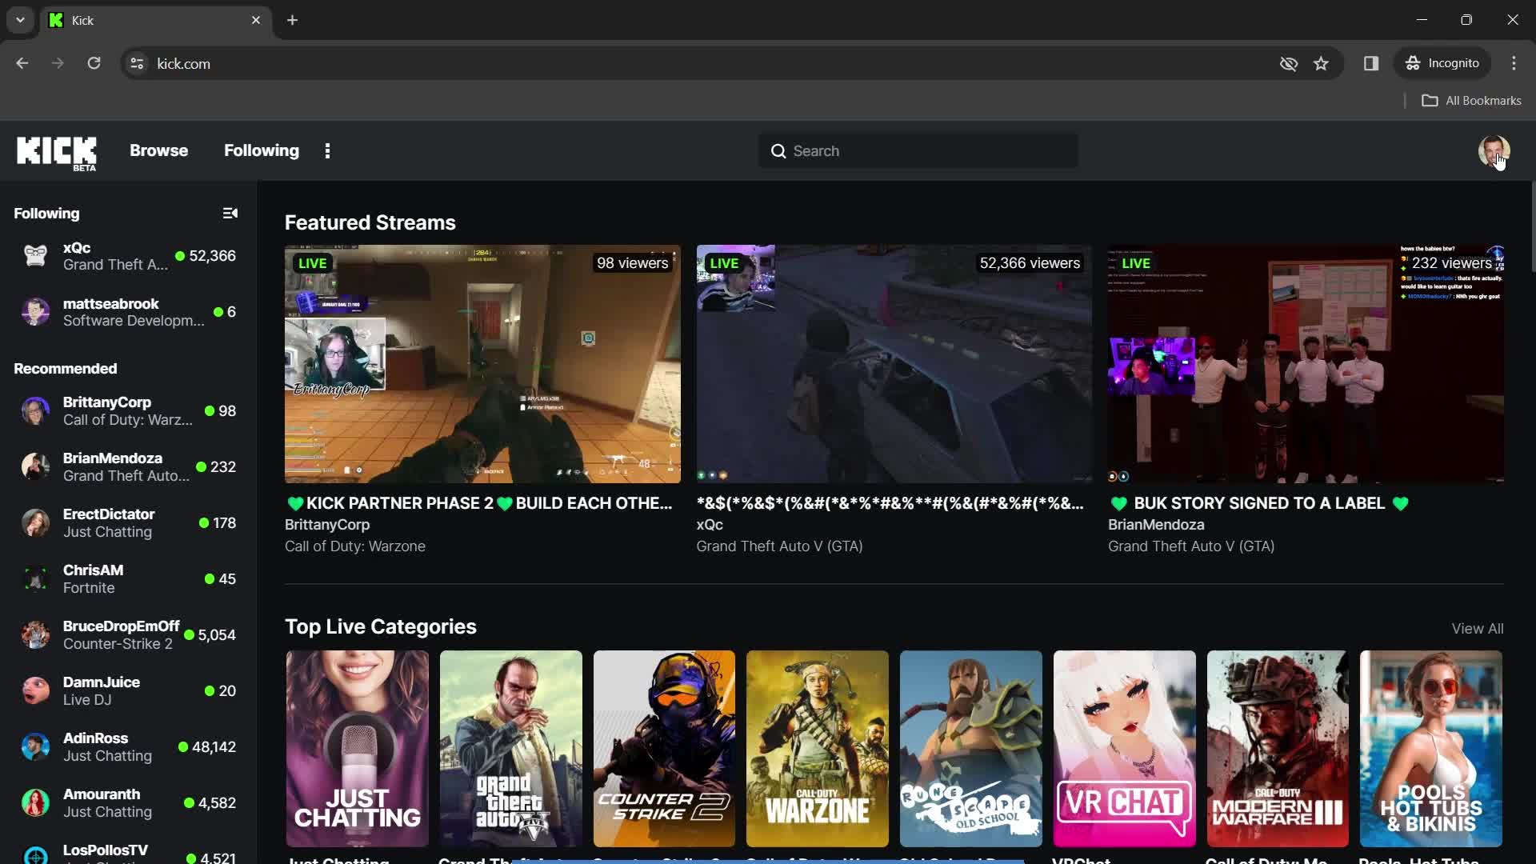1536x864 pixels.
Task: Toggle following status for AdinRoss
Action: point(128,746)
